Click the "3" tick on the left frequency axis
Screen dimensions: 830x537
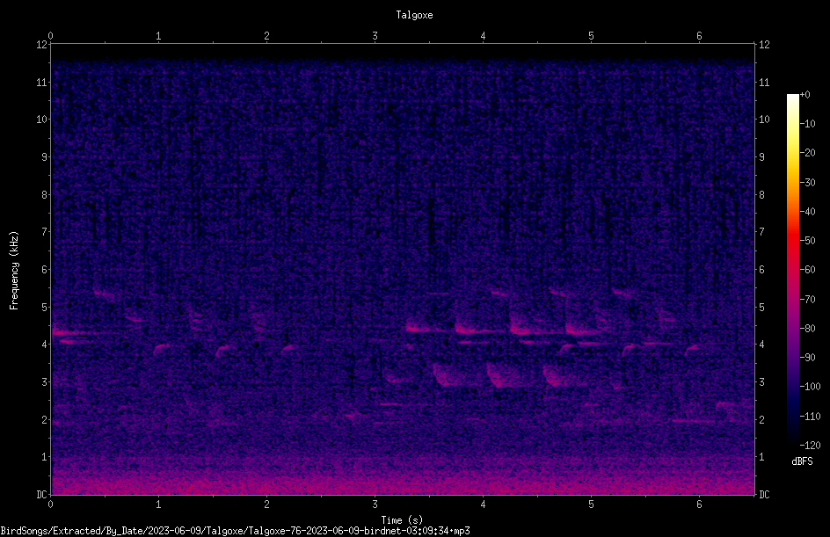[45, 382]
